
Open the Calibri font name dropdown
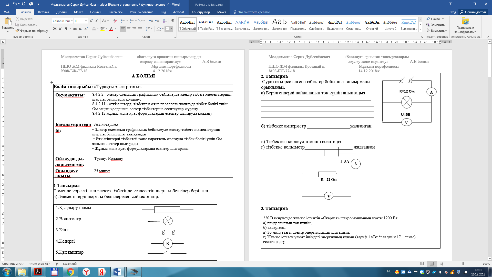(72, 21)
